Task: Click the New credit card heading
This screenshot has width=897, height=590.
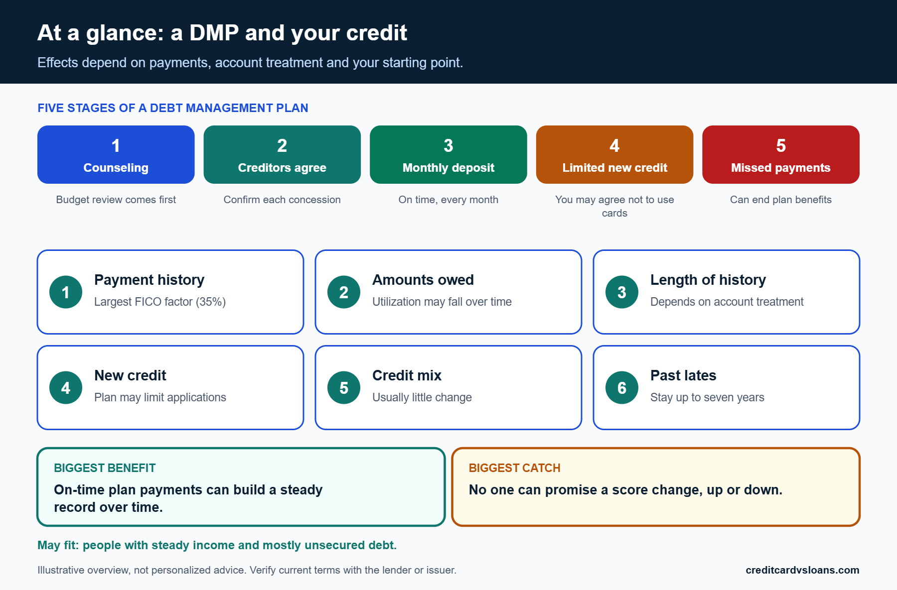Action: click(130, 375)
